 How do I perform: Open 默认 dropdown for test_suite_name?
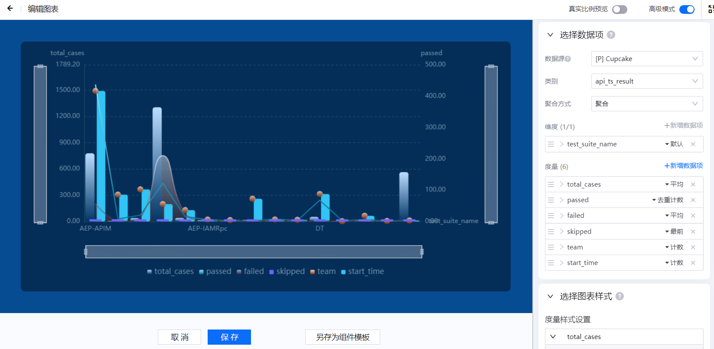point(674,144)
